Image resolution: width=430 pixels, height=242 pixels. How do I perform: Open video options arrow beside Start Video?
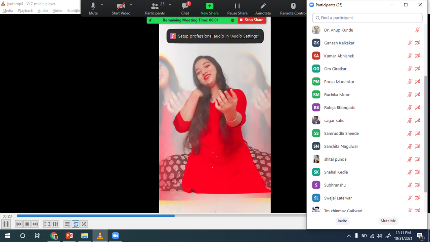tap(131, 5)
